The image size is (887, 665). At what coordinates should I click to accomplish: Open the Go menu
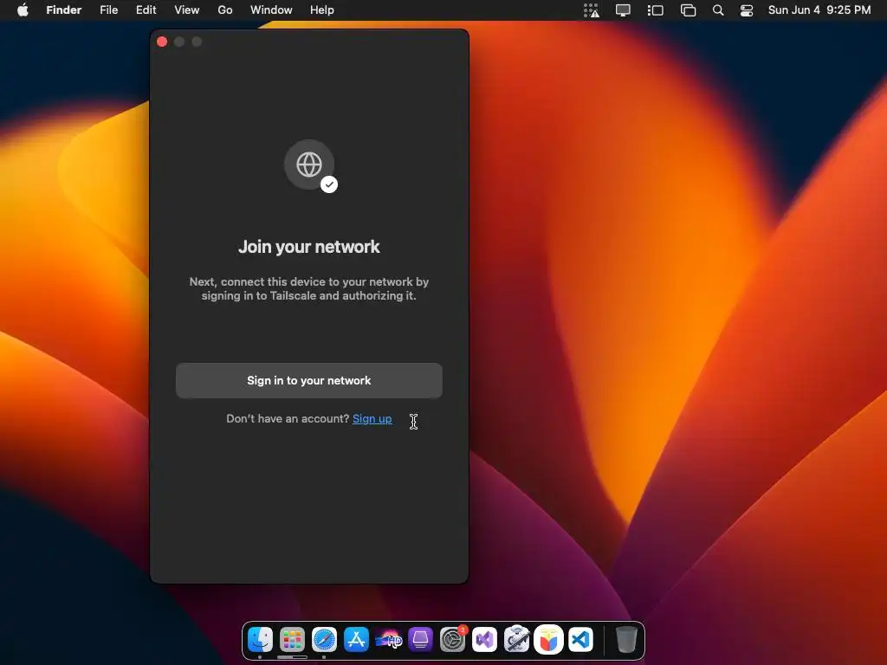pyautogui.click(x=225, y=10)
